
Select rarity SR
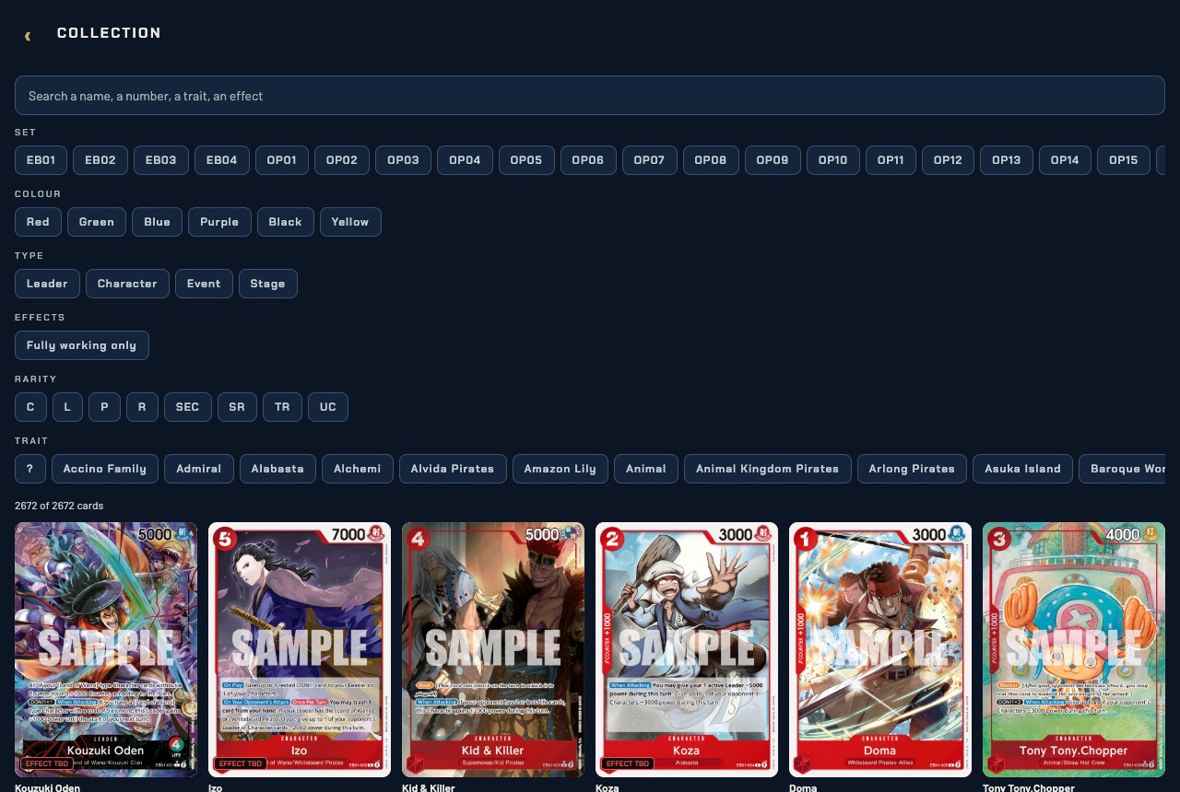237,407
